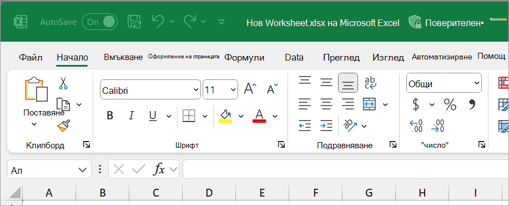Toggle the AutoSave switch off
This screenshot has width=509, height=206.
coord(99,22)
